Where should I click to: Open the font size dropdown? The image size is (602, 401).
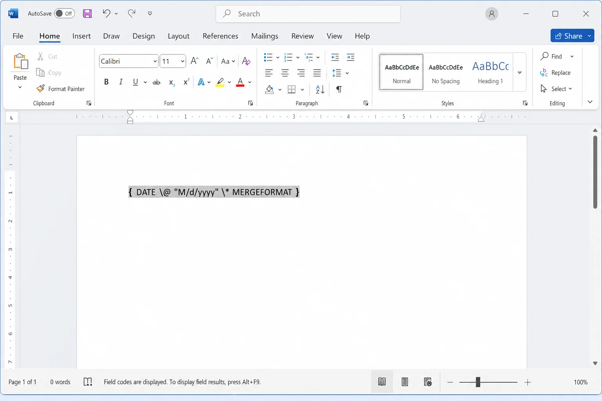coord(182,61)
